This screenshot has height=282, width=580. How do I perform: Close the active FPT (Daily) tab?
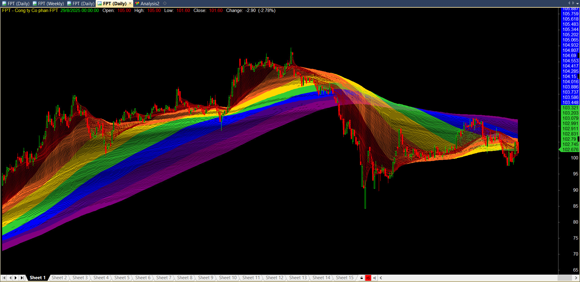[130, 3]
